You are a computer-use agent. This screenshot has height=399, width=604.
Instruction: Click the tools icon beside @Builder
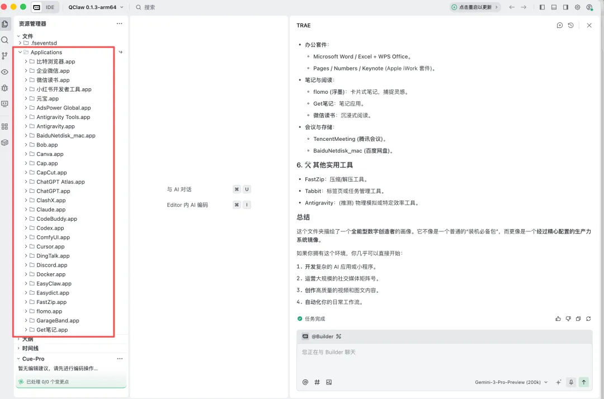(338, 336)
